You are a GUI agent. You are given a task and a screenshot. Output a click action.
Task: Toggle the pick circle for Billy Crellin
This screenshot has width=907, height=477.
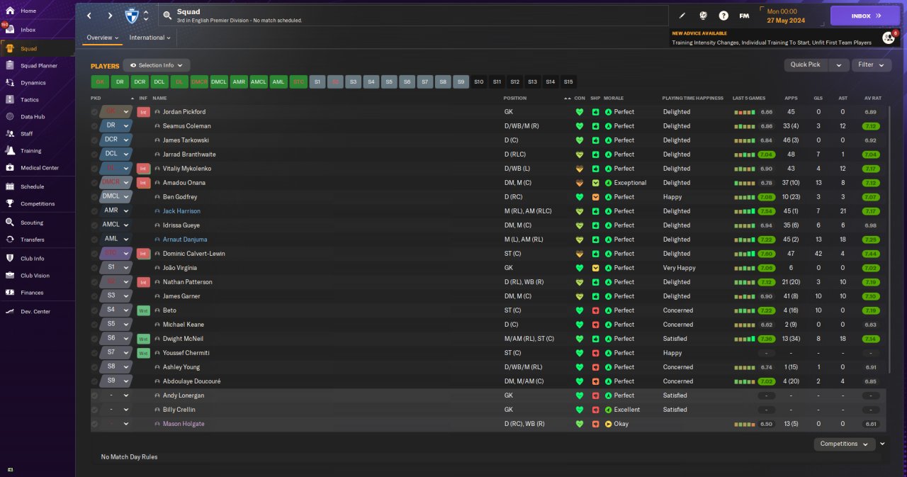pos(95,410)
